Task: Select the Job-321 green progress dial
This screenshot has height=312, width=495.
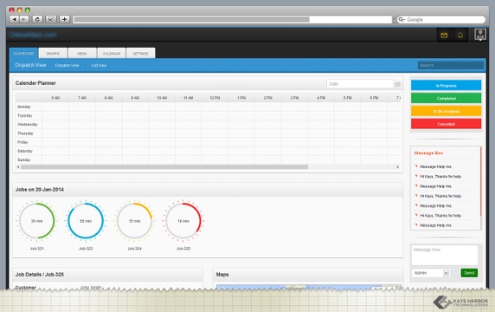Action: coord(36,221)
